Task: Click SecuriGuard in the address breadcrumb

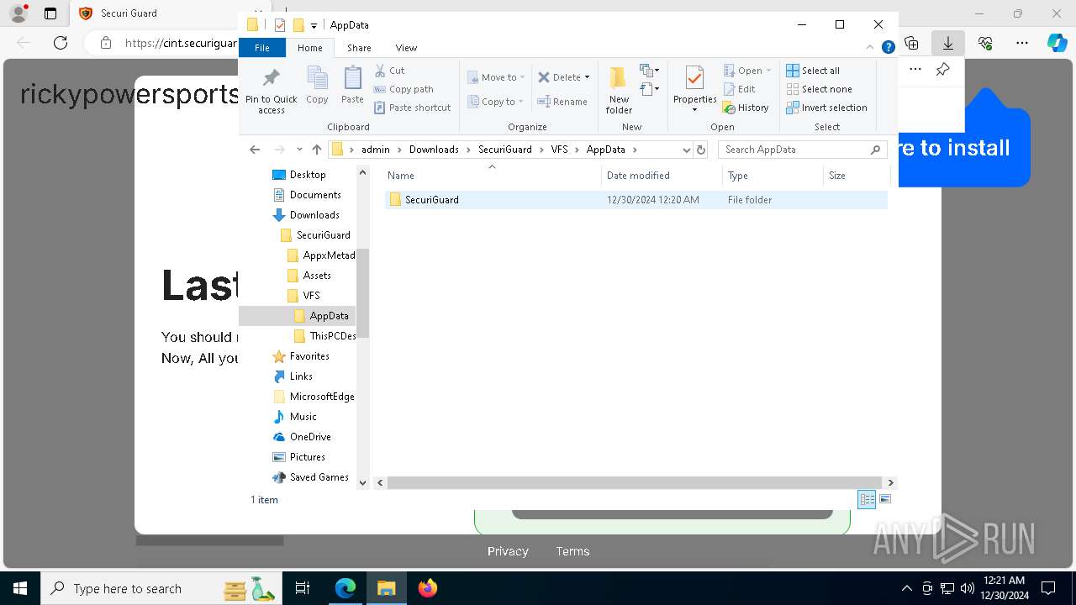Action: pos(504,150)
